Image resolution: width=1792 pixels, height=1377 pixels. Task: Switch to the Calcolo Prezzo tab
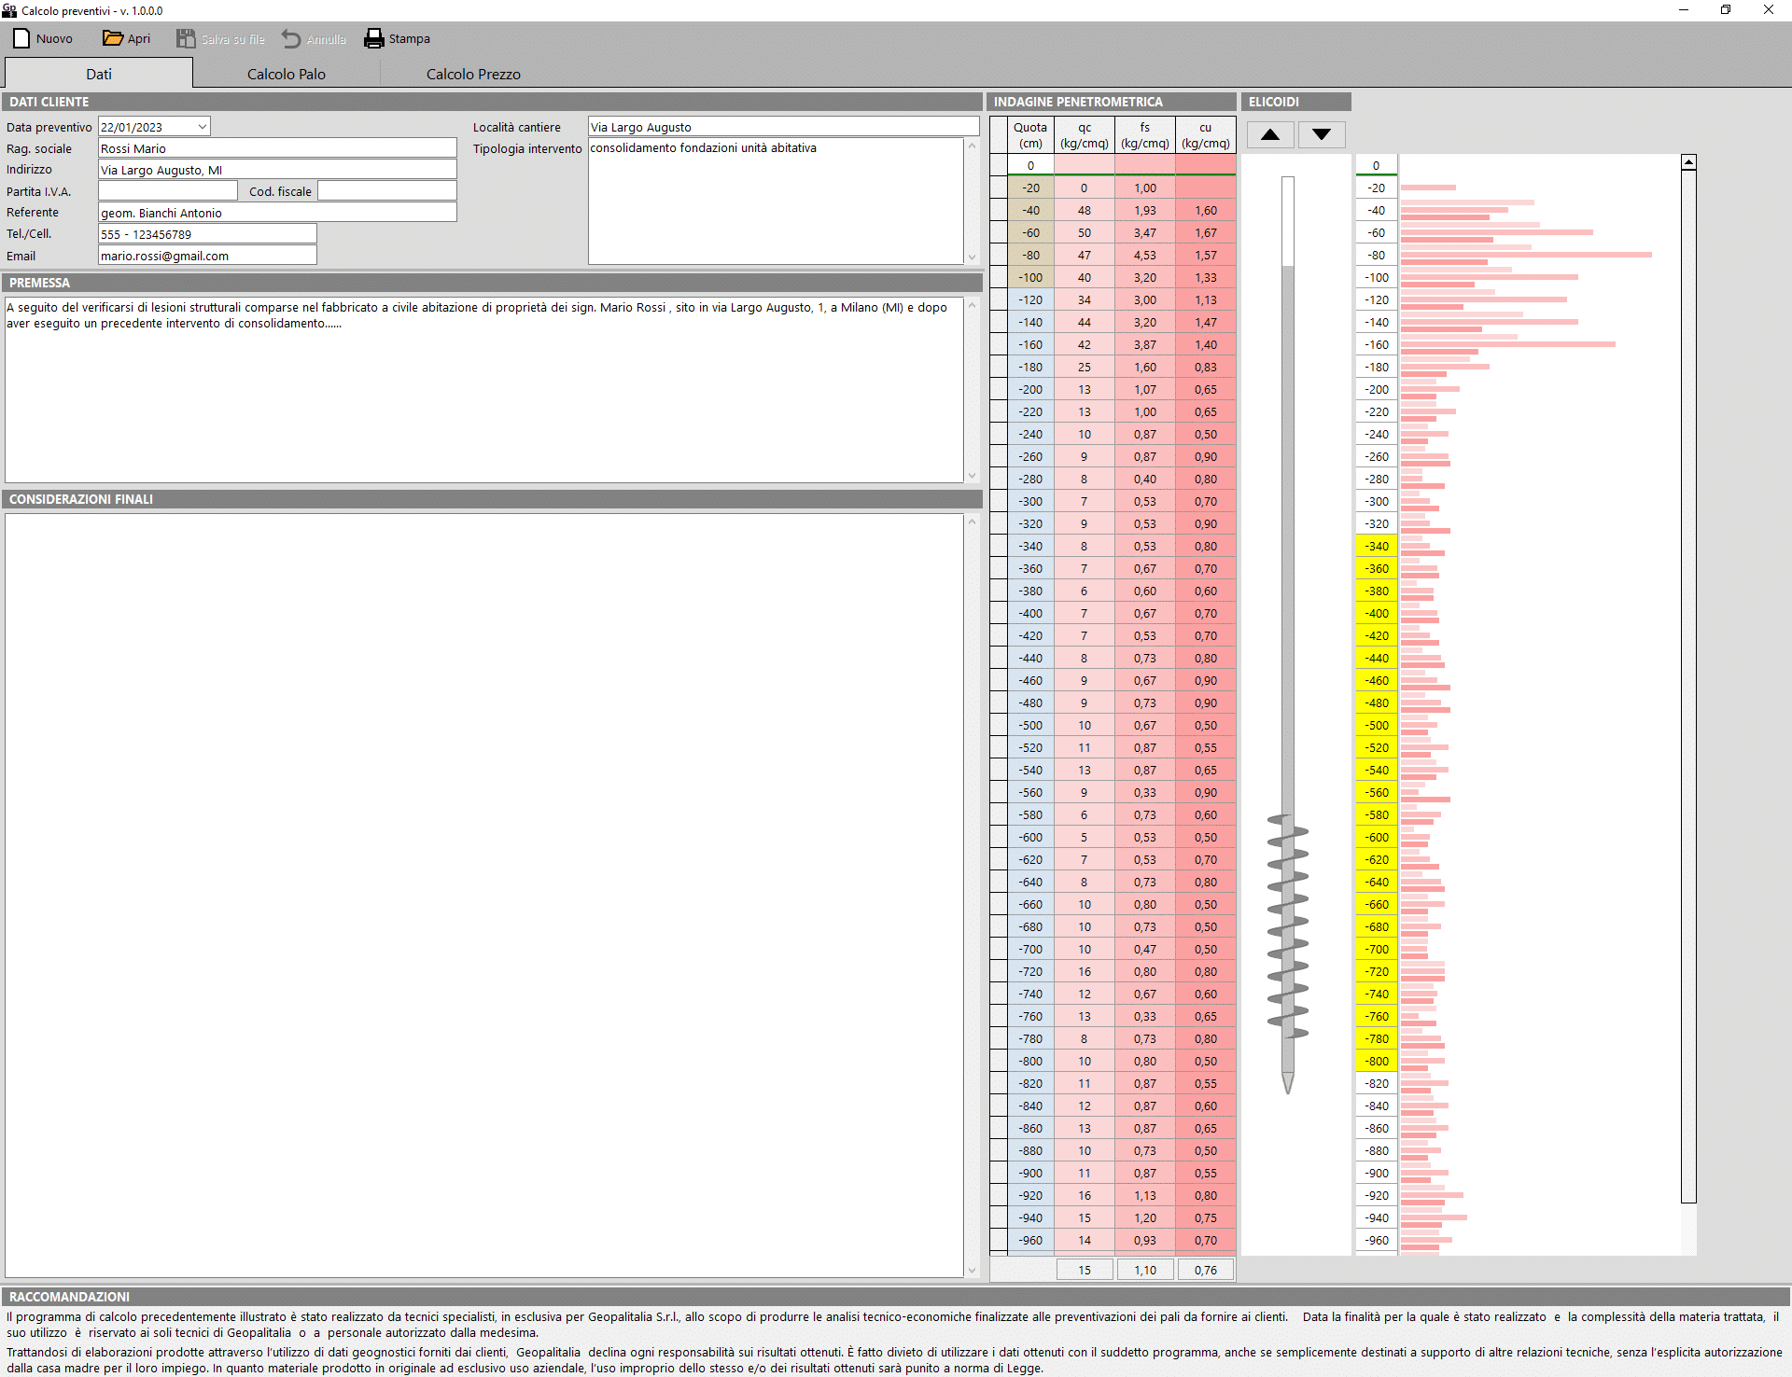point(473,74)
